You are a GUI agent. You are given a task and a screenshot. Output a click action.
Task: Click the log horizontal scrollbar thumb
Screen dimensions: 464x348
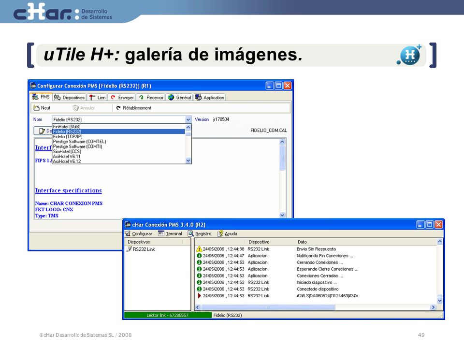click(268, 307)
